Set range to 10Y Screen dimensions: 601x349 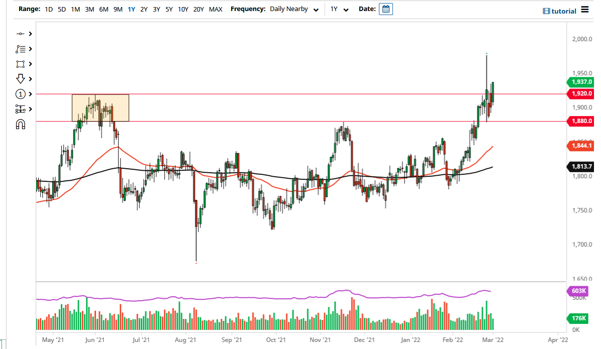tap(183, 9)
